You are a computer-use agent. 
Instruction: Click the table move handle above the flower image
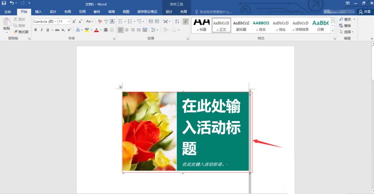tap(121, 87)
